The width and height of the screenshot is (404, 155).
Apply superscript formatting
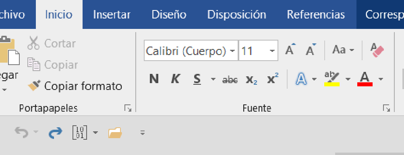(x=273, y=79)
